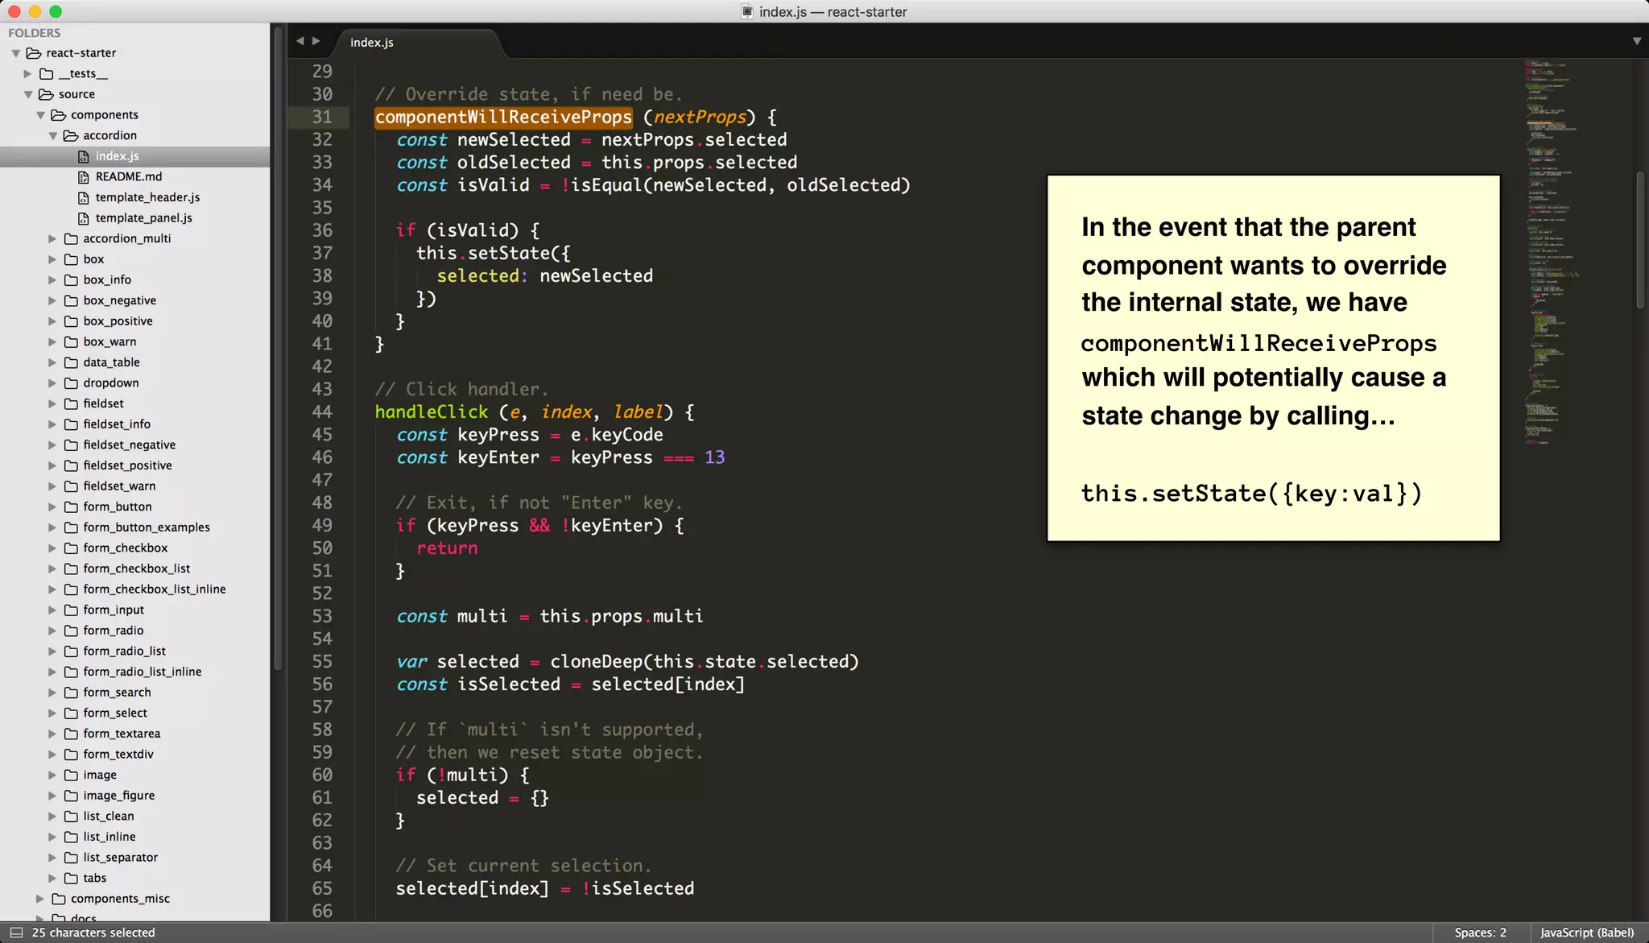Expand the __tests__ folder arrow

pyautogui.click(x=28, y=74)
